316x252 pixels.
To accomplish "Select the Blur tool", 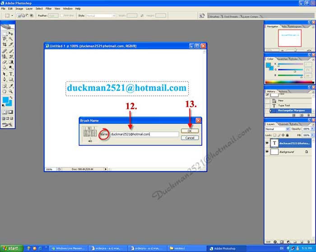I will click(x=5, y=67).
